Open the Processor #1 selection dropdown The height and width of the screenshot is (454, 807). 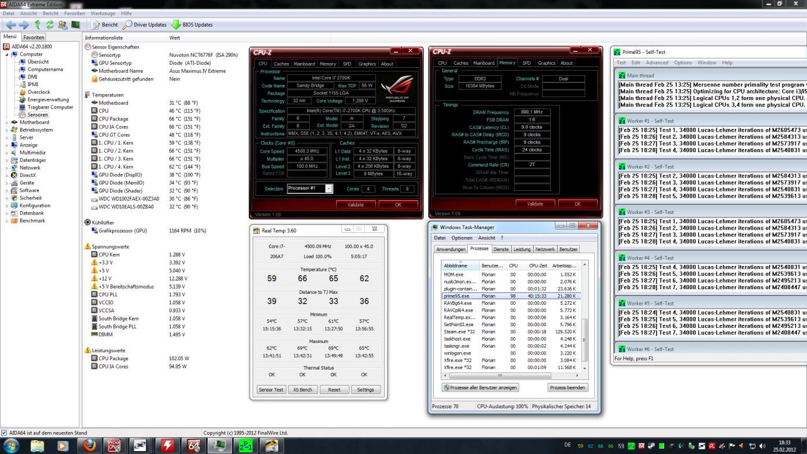point(329,189)
